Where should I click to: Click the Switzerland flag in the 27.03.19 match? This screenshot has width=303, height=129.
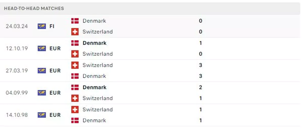(75, 65)
